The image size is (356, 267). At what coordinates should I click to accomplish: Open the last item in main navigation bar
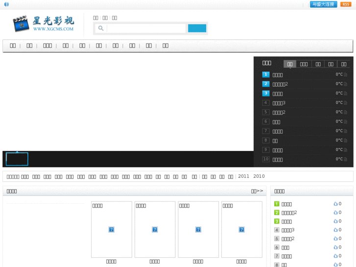click(x=166, y=46)
